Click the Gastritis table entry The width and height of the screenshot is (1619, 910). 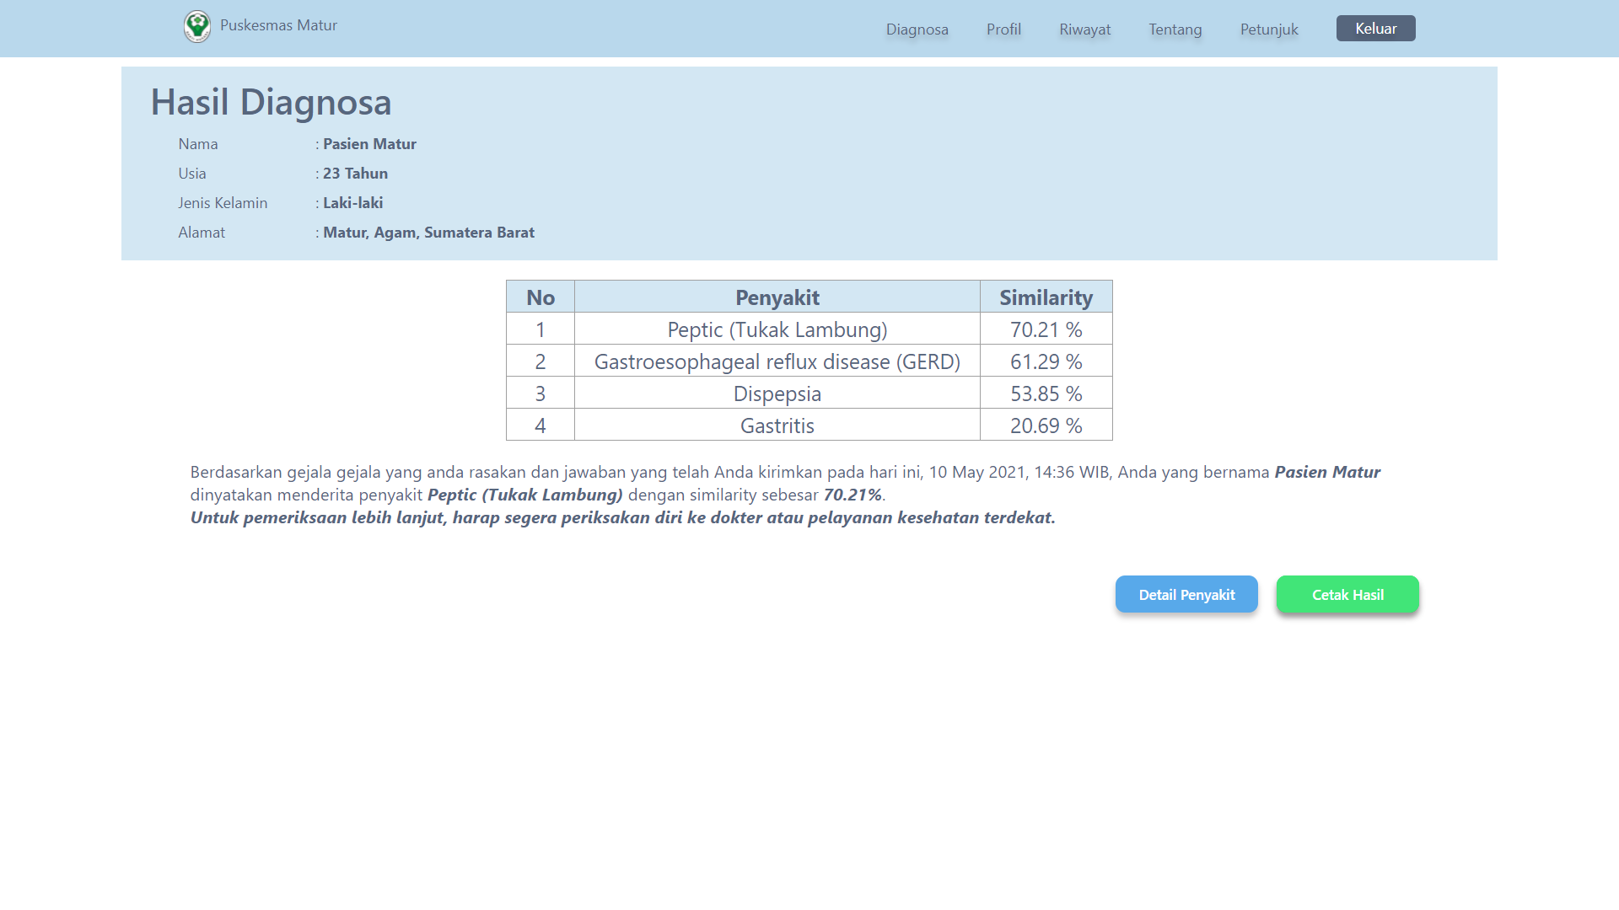[777, 426]
